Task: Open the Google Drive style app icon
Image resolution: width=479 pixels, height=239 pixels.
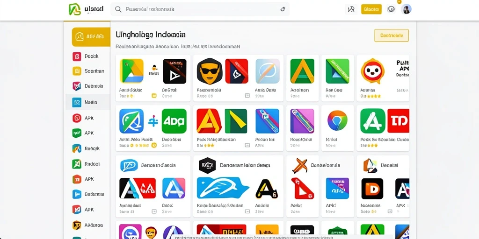Action: 131,71
